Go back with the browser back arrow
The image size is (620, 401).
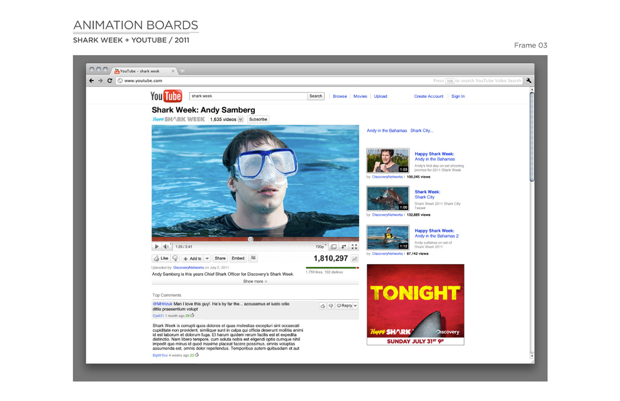point(91,81)
